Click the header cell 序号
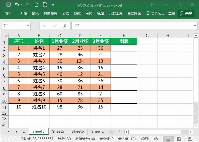The width and height of the screenshot is (199, 142). coord(19,41)
